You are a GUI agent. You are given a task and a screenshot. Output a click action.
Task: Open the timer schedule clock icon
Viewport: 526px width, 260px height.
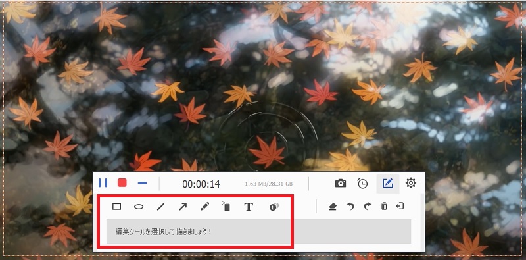click(x=362, y=184)
